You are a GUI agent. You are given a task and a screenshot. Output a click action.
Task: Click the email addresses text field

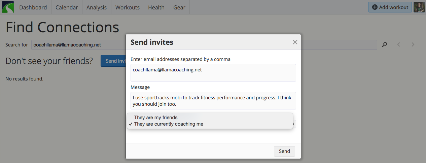pyautogui.click(x=213, y=73)
